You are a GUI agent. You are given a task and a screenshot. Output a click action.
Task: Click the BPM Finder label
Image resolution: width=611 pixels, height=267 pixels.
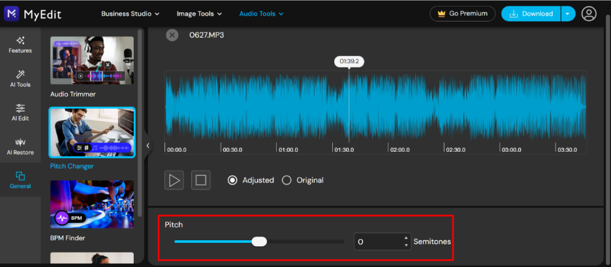tap(67, 238)
